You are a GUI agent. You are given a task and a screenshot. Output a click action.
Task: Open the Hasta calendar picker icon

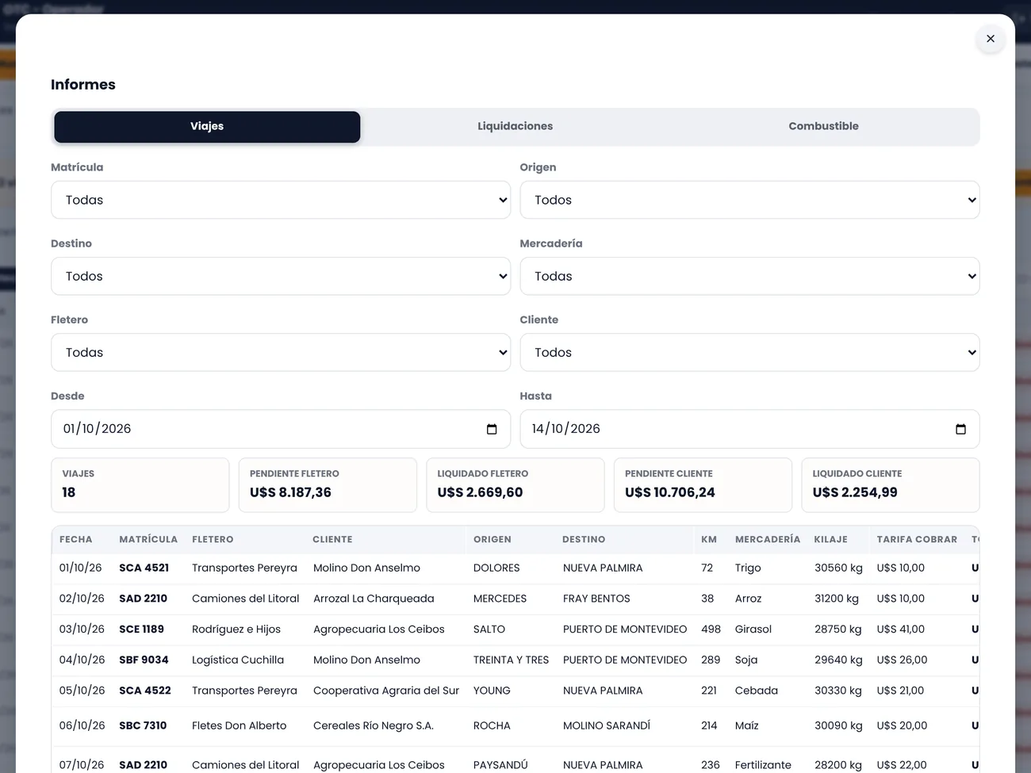[x=960, y=429]
